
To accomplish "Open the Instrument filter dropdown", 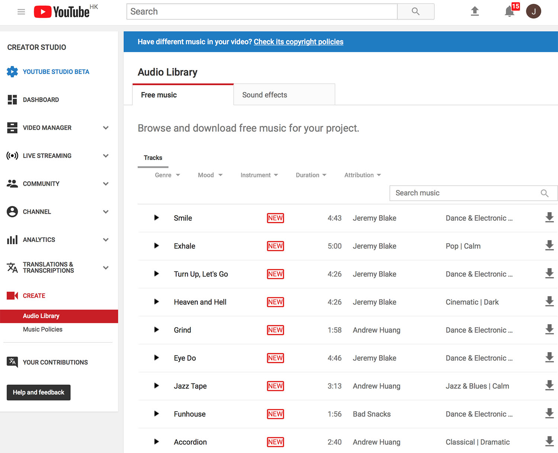I will pos(259,175).
